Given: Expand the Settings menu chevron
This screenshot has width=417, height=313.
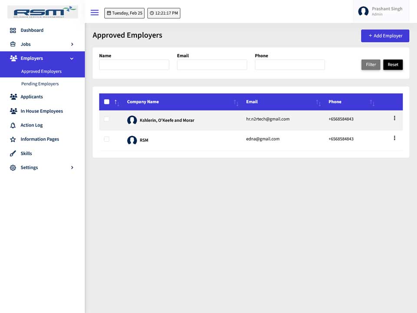Looking at the screenshot, I should click(72, 167).
